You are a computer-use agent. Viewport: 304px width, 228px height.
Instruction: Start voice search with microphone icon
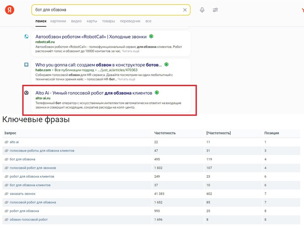coord(202,10)
